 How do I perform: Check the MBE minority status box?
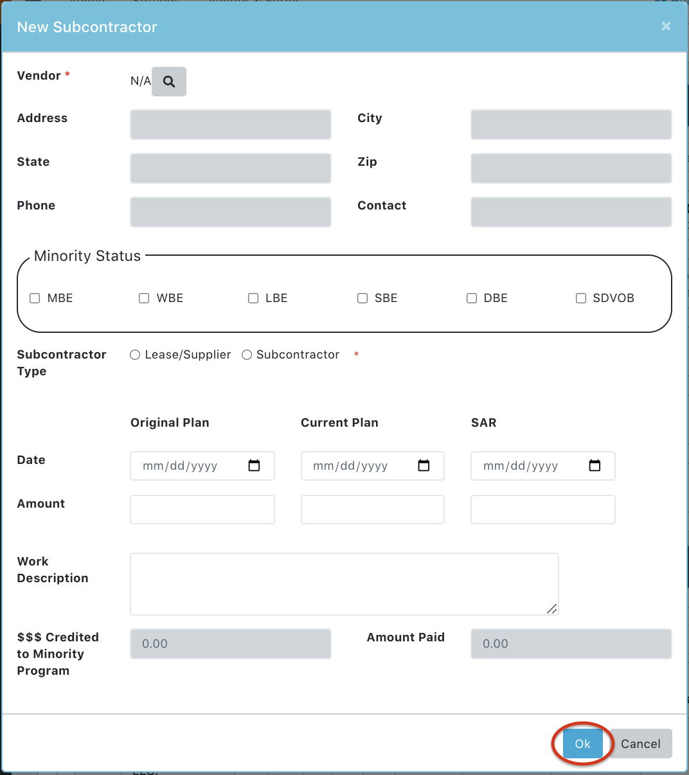point(35,298)
